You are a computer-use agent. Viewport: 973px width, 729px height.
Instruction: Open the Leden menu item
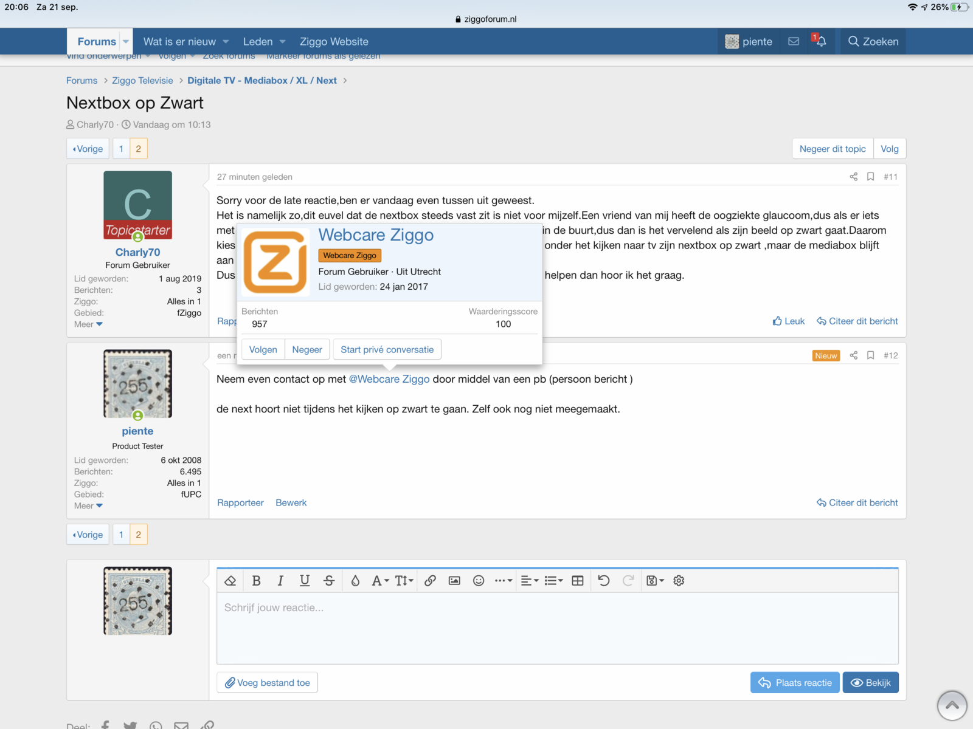258,42
